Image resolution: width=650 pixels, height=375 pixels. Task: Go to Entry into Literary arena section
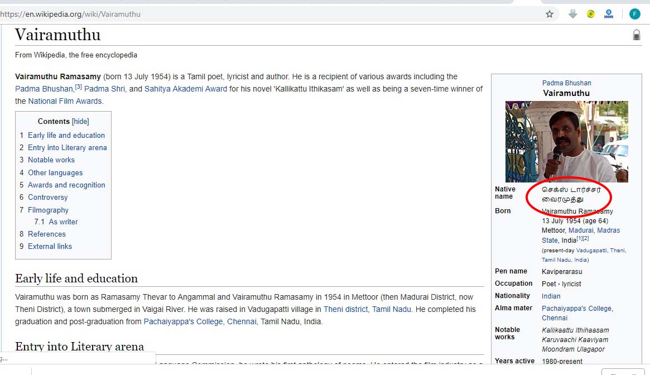pos(67,148)
